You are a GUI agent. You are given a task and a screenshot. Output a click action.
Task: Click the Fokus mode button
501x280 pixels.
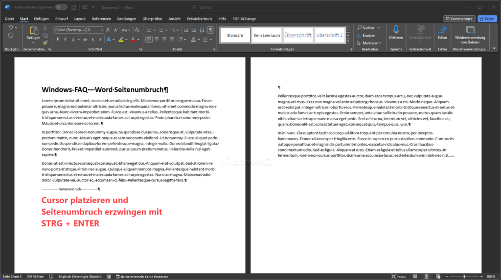(399, 277)
